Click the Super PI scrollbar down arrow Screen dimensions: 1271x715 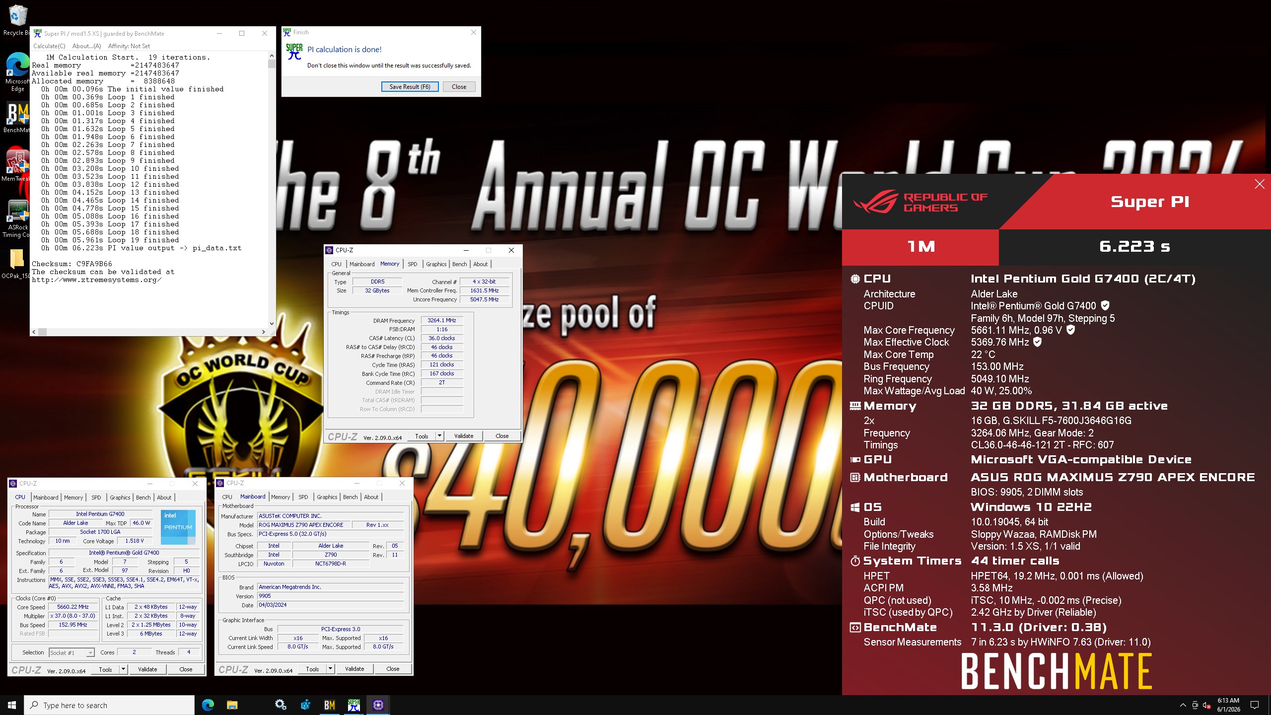click(x=272, y=324)
